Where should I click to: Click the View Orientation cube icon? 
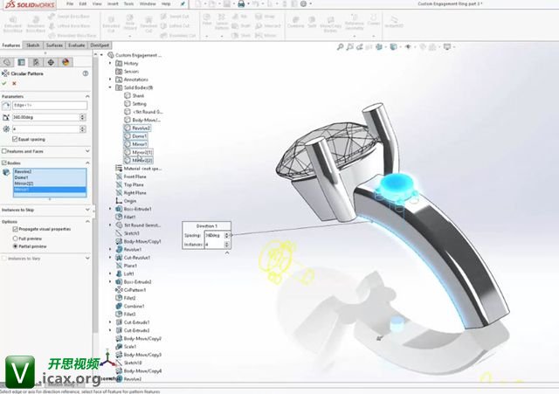point(379,46)
